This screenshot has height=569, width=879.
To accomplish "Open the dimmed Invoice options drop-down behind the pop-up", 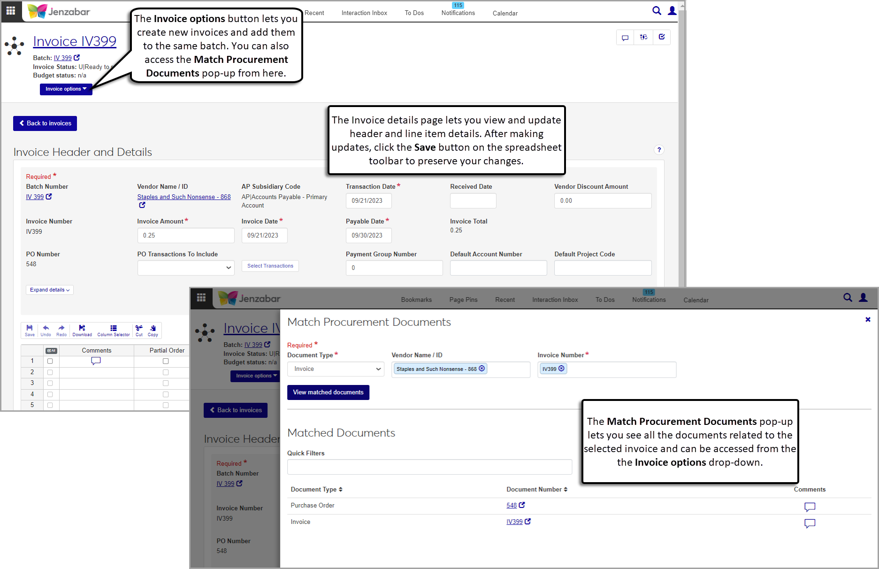I will click(256, 376).
